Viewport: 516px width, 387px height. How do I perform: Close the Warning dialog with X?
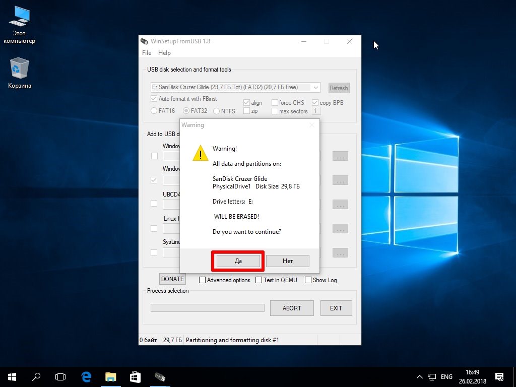(x=312, y=125)
